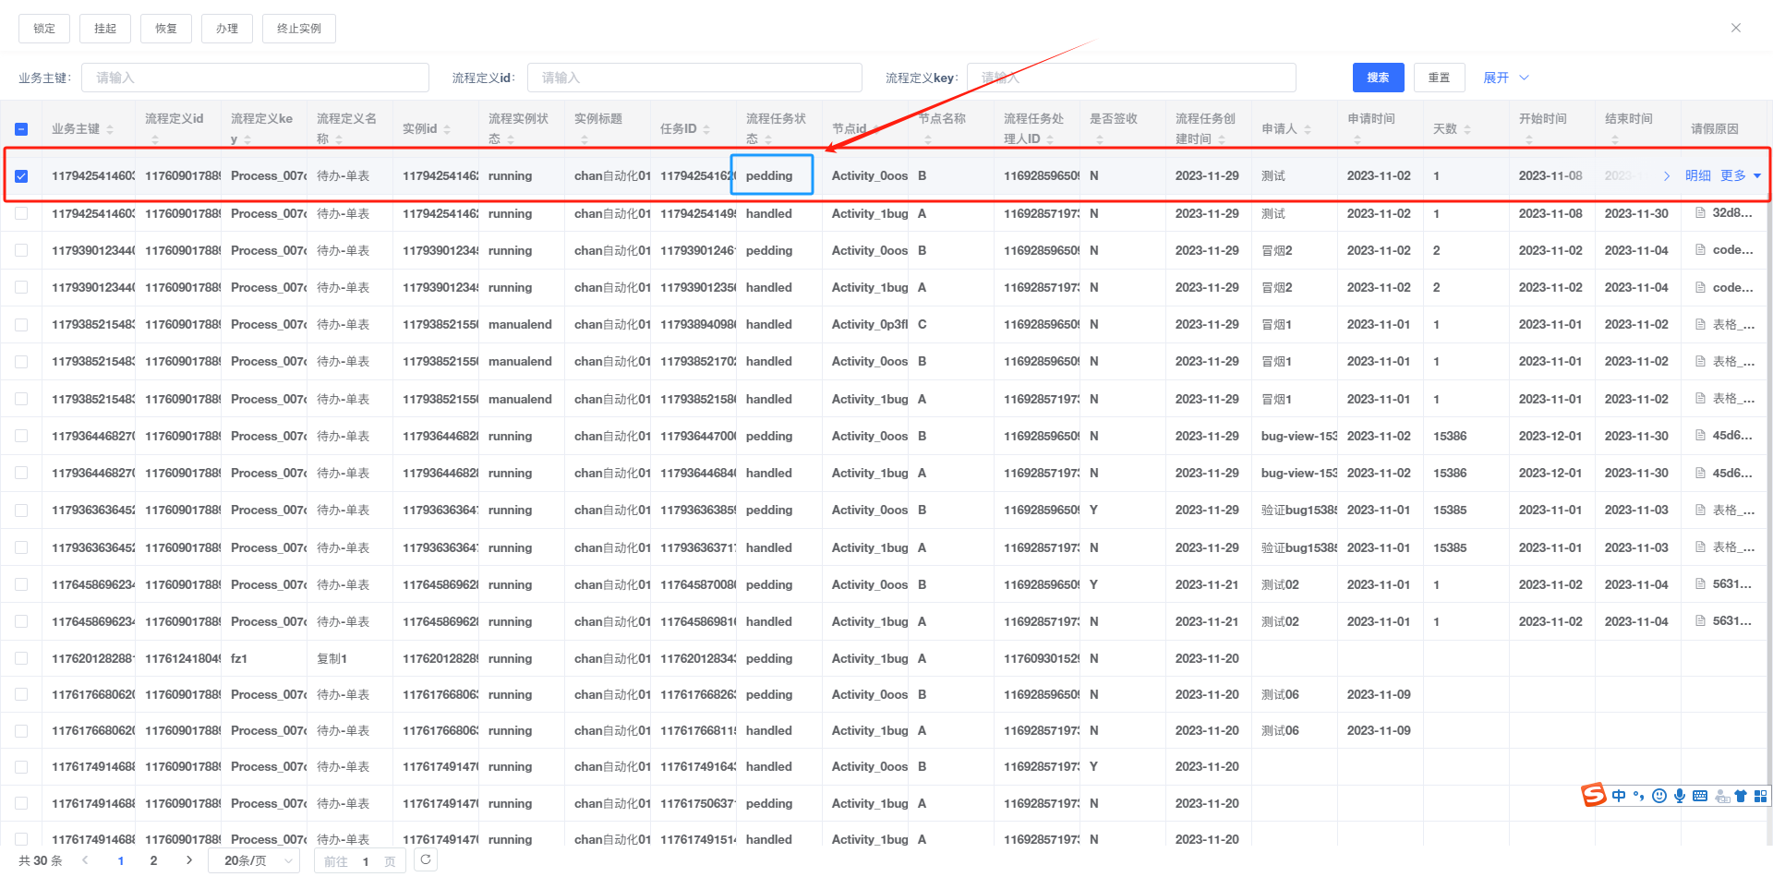The height and width of the screenshot is (889, 1773).
Task: Uncheck the first selected row checkbox
Action: (x=21, y=176)
